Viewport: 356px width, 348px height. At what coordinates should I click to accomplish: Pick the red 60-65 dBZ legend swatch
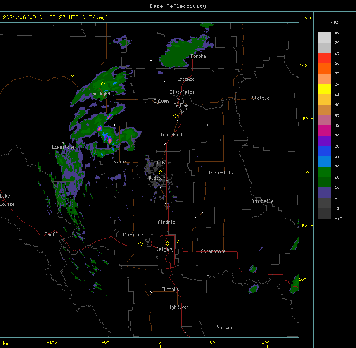[x=325, y=58]
